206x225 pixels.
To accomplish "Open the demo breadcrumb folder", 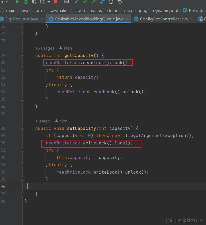I will (x=113, y=11).
